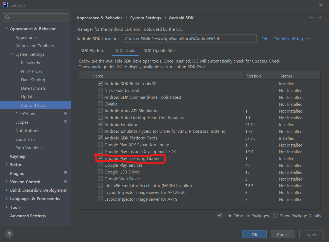Expand the Tools tree node
The height and width of the screenshot is (242, 329).
(x=7, y=207)
